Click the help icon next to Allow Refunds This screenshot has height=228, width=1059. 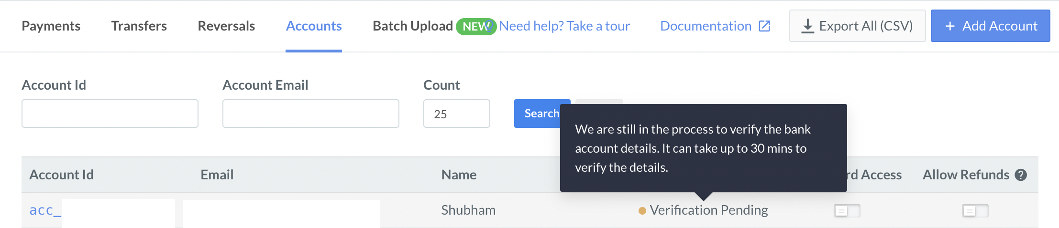(x=1021, y=175)
